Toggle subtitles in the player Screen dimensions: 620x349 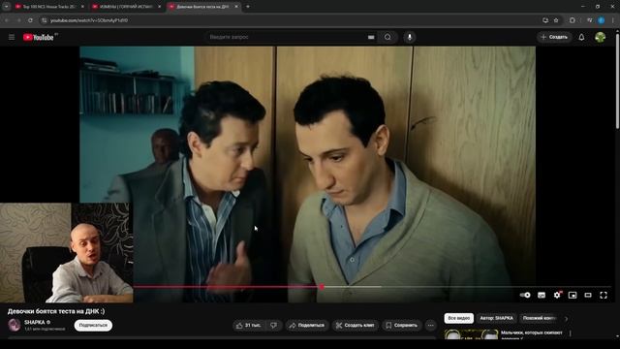(542, 295)
